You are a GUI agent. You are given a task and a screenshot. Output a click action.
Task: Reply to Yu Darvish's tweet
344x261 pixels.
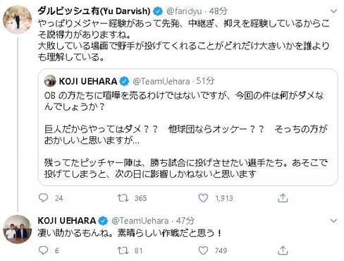(43, 198)
